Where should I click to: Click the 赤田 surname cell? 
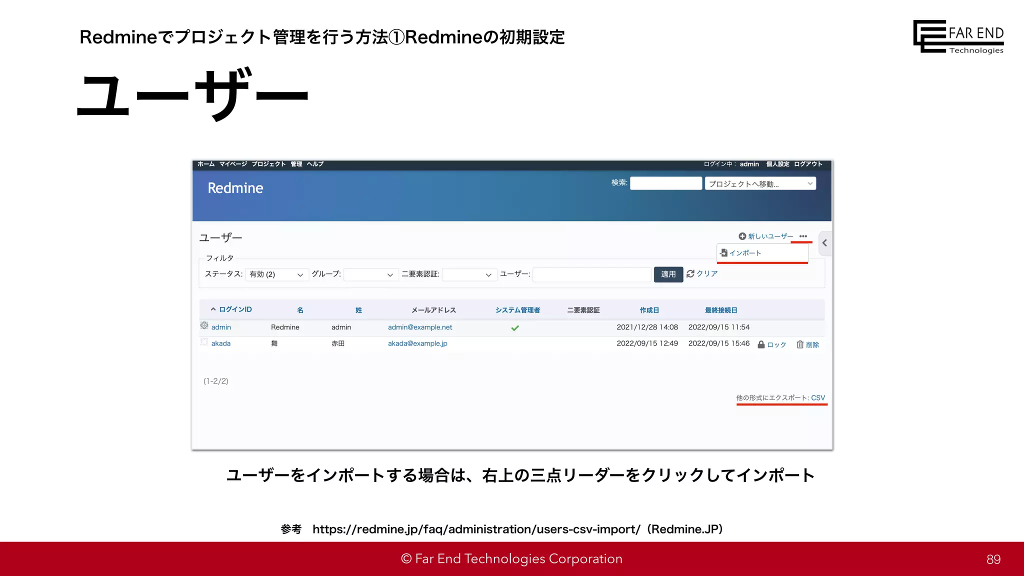tap(338, 343)
